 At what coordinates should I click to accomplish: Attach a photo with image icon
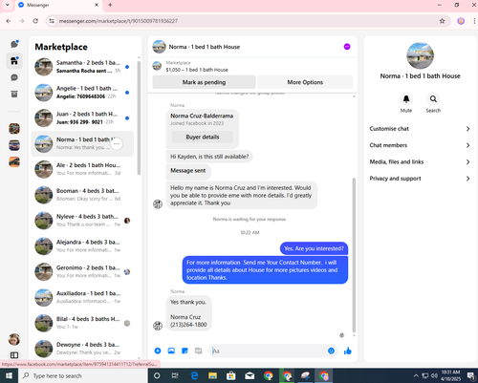(x=171, y=351)
